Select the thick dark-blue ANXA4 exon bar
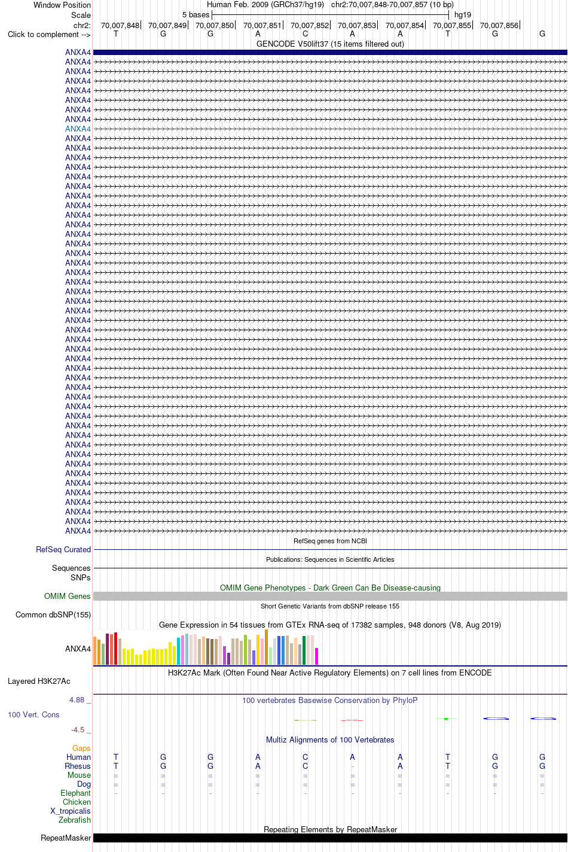The width and height of the screenshot is (568, 852). click(330, 52)
